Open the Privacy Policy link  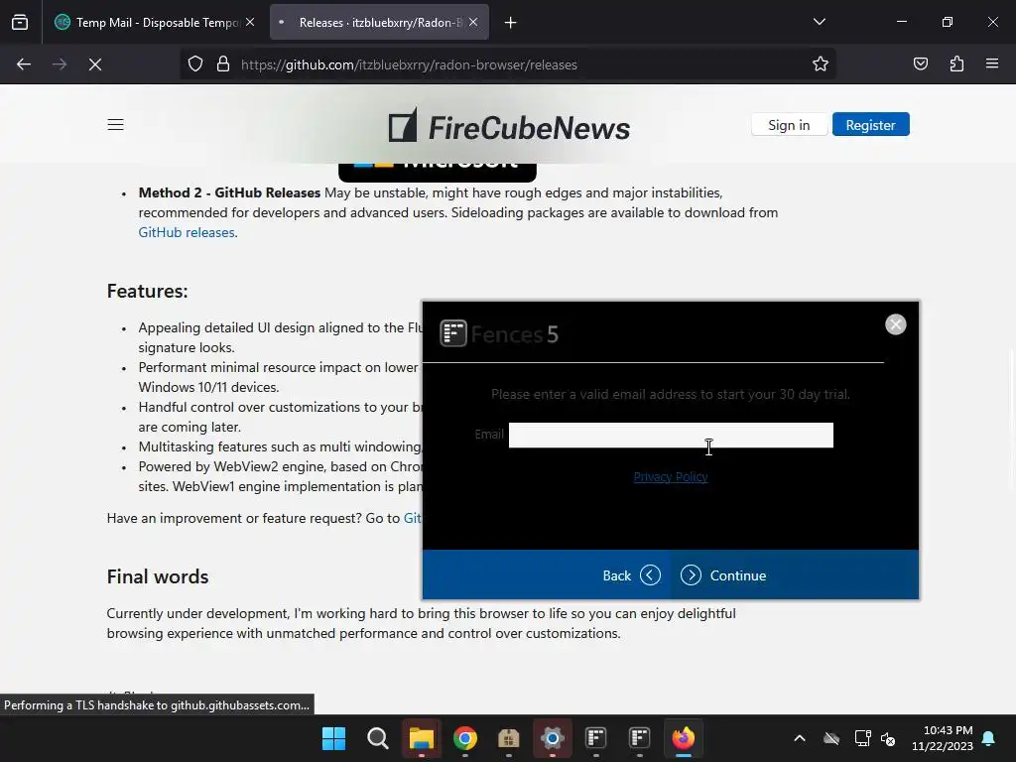point(671,477)
